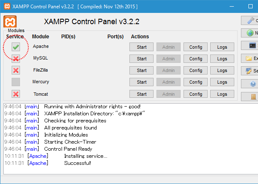The height and width of the screenshot is (184, 258).
Task: Start the MySQL module
Action: click(x=141, y=59)
